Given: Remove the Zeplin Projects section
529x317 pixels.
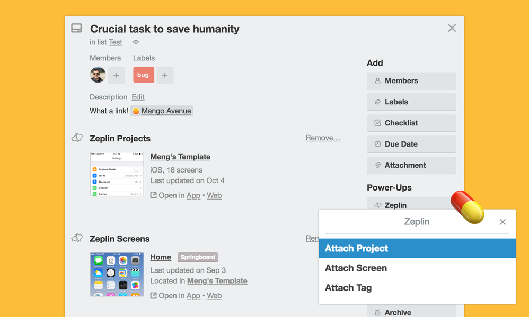Looking at the screenshot, I should [x=323, y=138].
